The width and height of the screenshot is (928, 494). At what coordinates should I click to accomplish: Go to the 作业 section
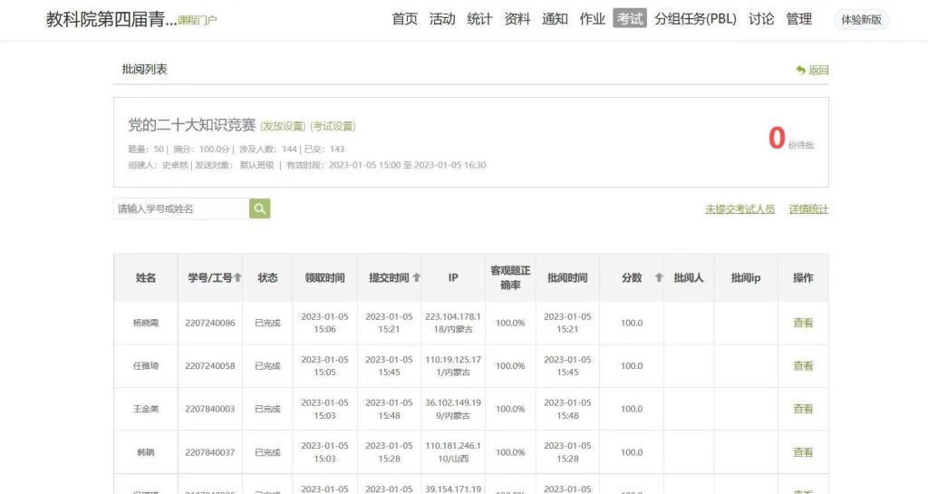[592, 19]
